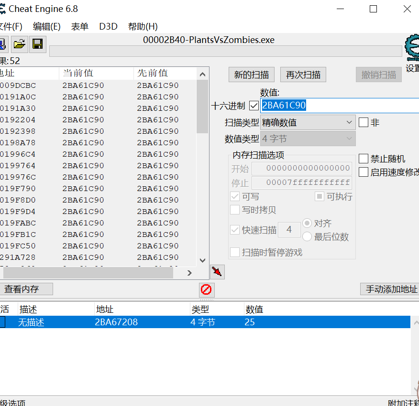Image resolution: width=419 pixels, height=406 pixels.
Task: Toggle 快速扫描 checkbox
Action: coord(235,230)
